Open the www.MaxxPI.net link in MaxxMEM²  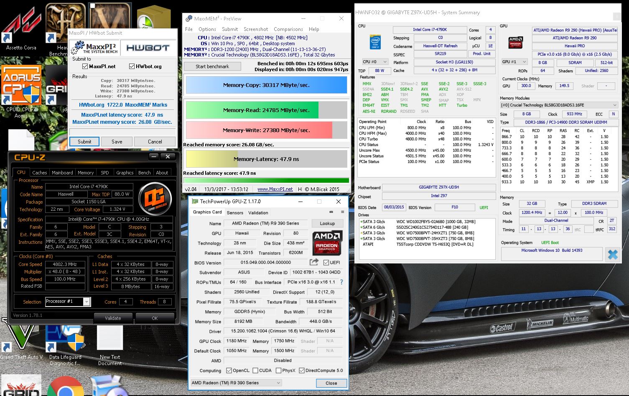(275, 189)
